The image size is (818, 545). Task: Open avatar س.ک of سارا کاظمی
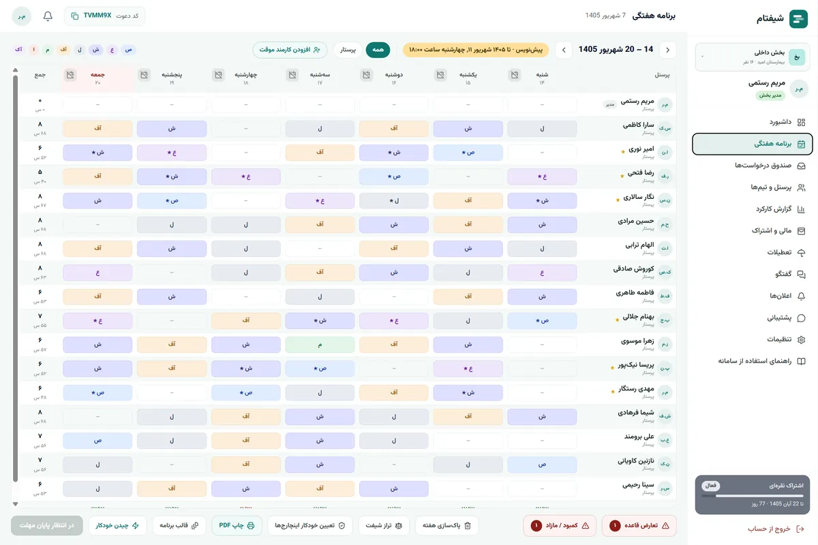tap(665, 128)
